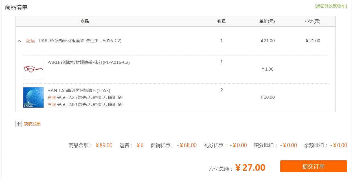Click the 小计(元) column header
353x180 pixels.
tap(313, 21)
